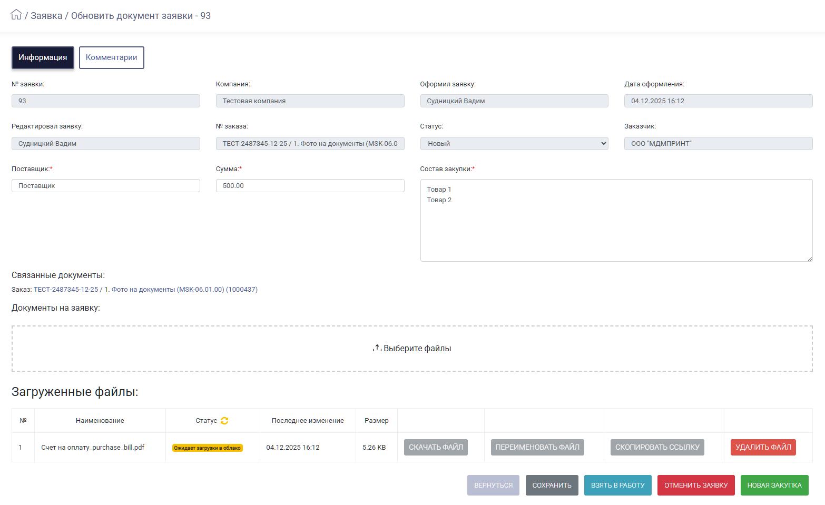Switch to the Комментарии tab

[x=111, y=57]
